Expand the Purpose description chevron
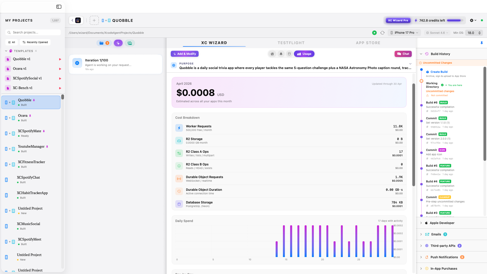 [410, 64]
